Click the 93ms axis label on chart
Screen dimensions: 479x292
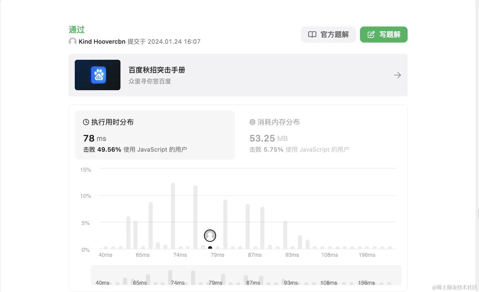[292, 255]
